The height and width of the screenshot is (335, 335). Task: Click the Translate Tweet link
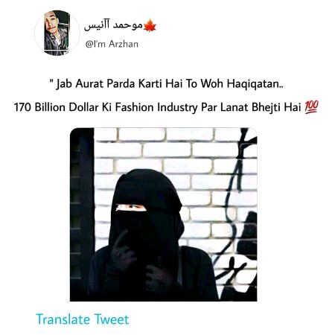click(83, 319)
